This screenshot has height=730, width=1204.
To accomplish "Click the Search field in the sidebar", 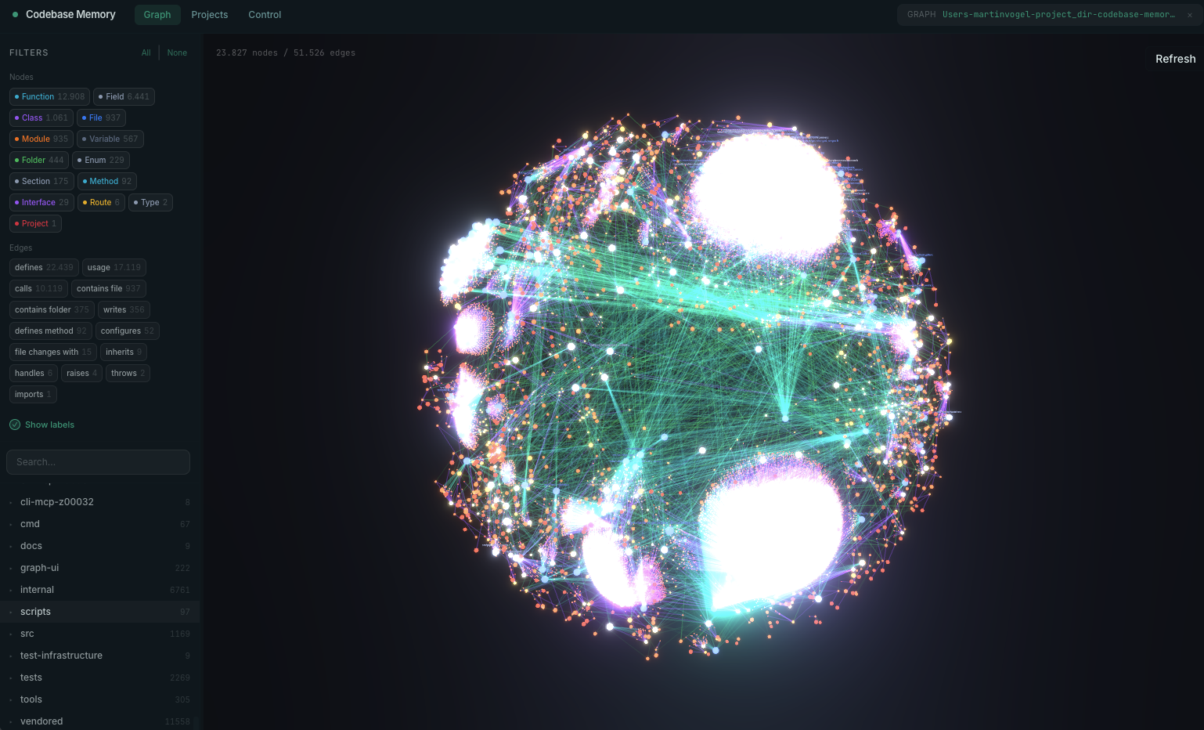I will click(98, 461).
